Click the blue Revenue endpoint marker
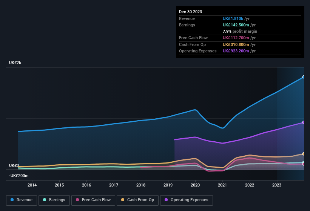The width and height of the screenshot is (310, 211). click(x=304, y=77)
